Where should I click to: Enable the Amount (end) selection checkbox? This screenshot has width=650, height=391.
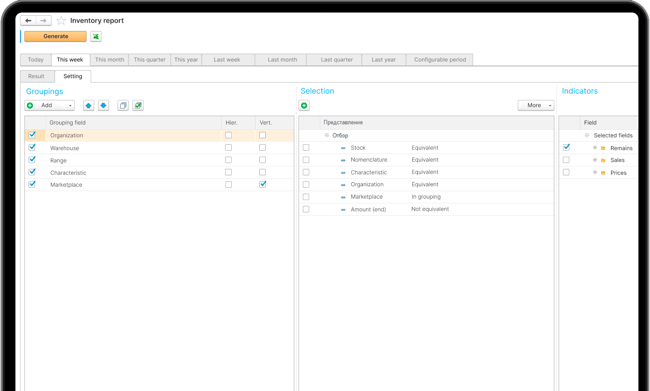coord(306,209)
